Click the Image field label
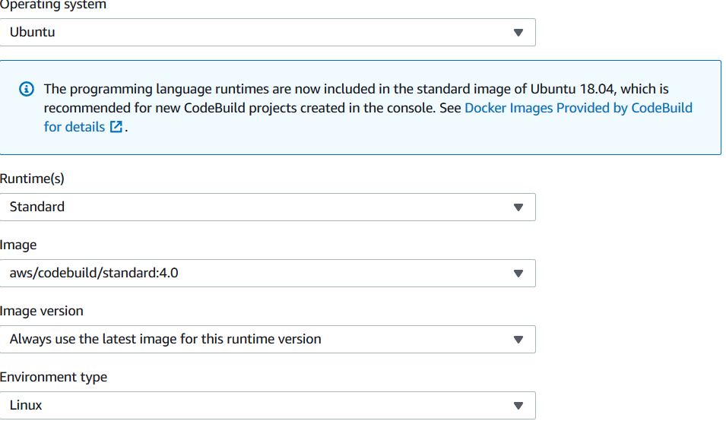 pos(18,245)
